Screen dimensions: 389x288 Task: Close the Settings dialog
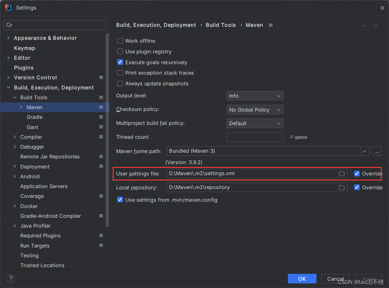click(x=382, y=8)
